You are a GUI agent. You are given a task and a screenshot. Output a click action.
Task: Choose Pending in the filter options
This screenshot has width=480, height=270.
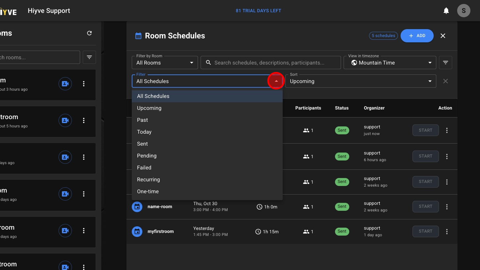coord(147,156)
